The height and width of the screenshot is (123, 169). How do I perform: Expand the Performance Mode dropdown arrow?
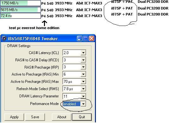tap(83, 104)
